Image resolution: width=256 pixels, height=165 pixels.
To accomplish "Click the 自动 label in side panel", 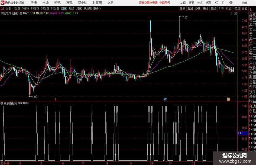I will (x=252, y=106).
